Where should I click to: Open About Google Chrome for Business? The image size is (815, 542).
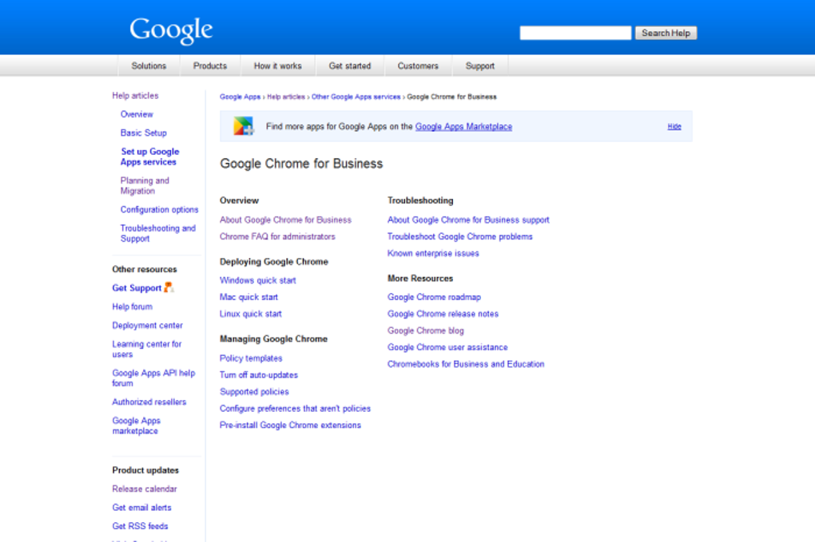point(285,220)
